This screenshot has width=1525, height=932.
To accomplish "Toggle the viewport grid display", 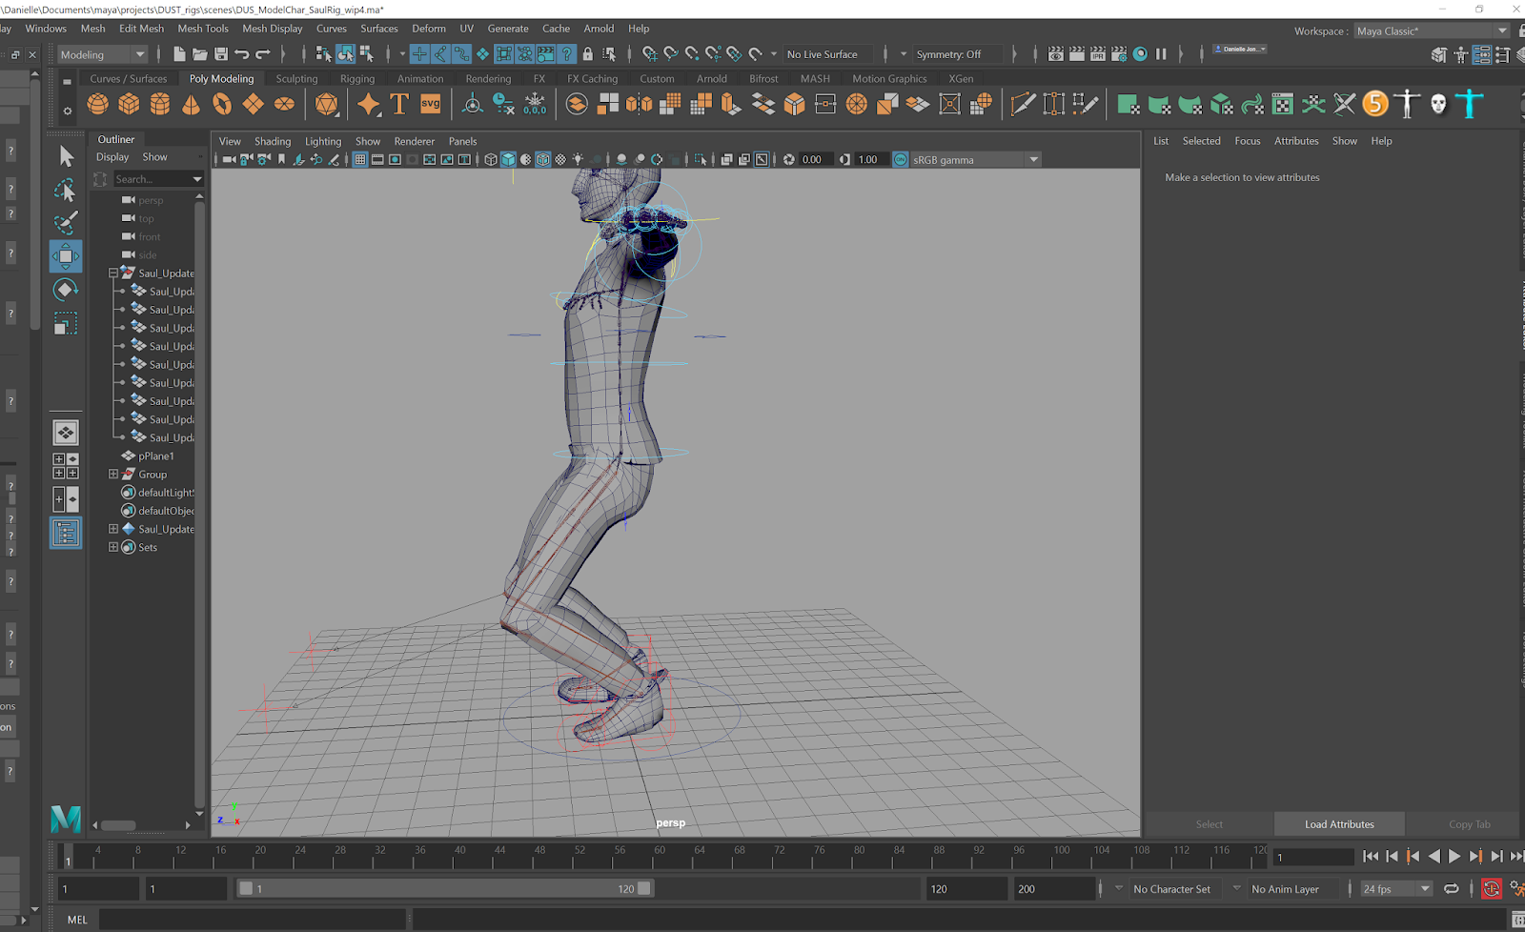I will click(359, 159).
